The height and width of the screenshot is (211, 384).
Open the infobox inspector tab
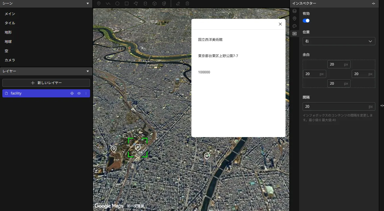click(295, 34)
